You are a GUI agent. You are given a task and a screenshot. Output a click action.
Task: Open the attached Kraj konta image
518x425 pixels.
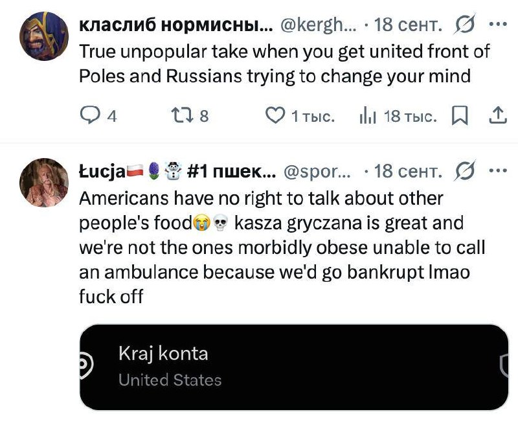[294, 367]
